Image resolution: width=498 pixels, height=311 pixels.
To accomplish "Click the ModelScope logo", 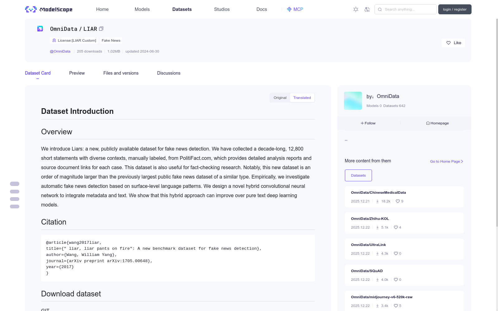I will (49, 9).
